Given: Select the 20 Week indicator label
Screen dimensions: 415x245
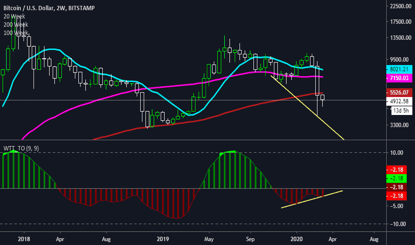Looking at the screenshot, I should pyautogui.click(x=14, y=16).
